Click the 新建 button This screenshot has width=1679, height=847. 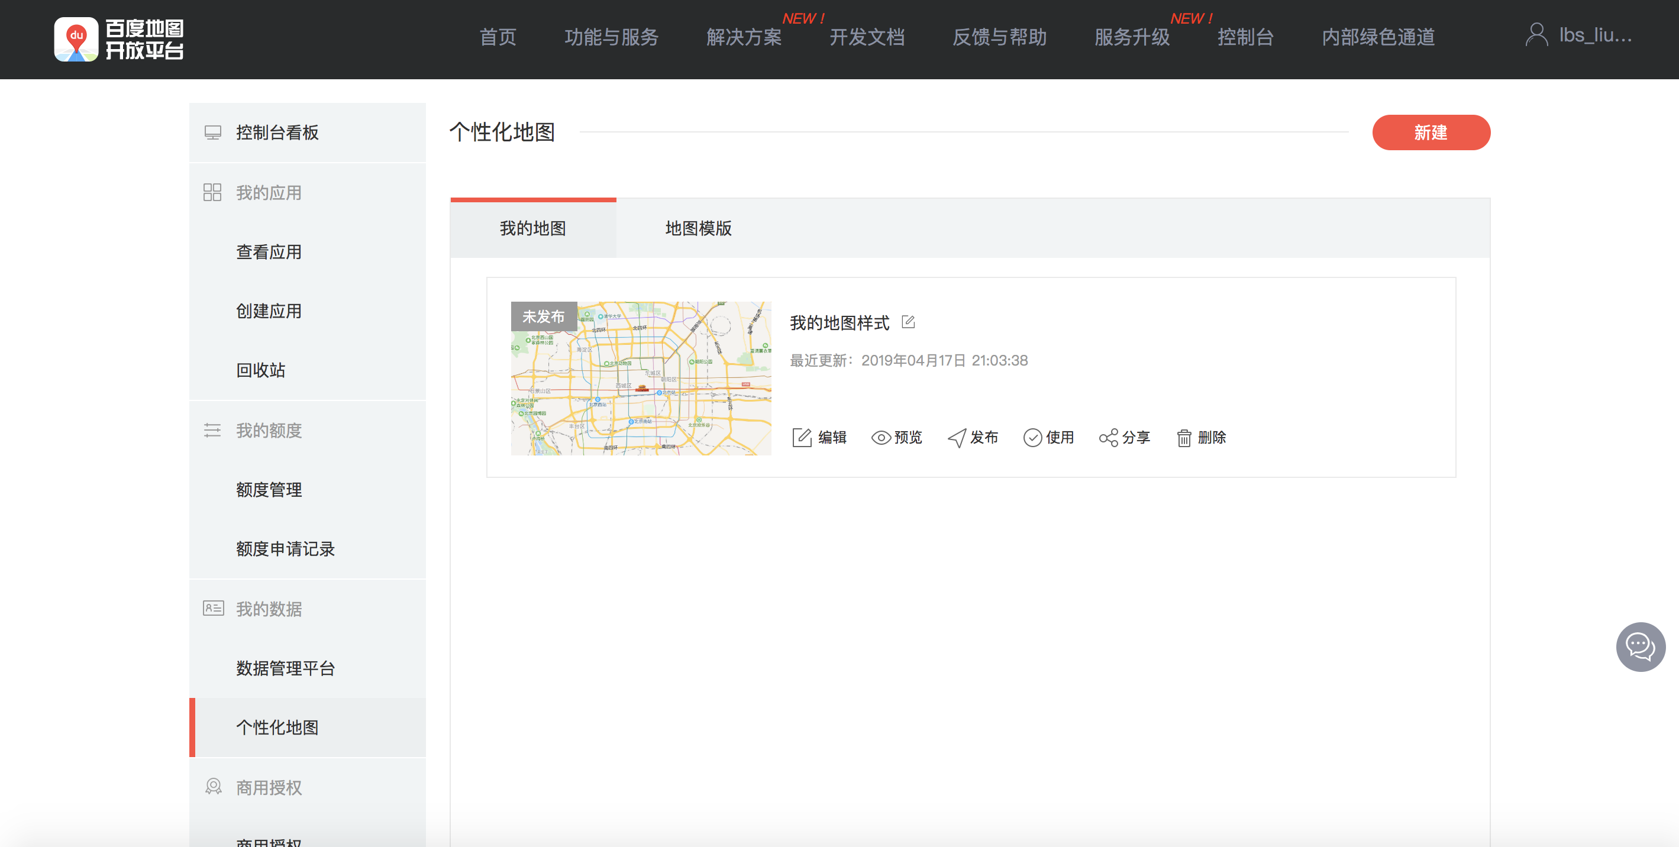tap(1431, 132)
